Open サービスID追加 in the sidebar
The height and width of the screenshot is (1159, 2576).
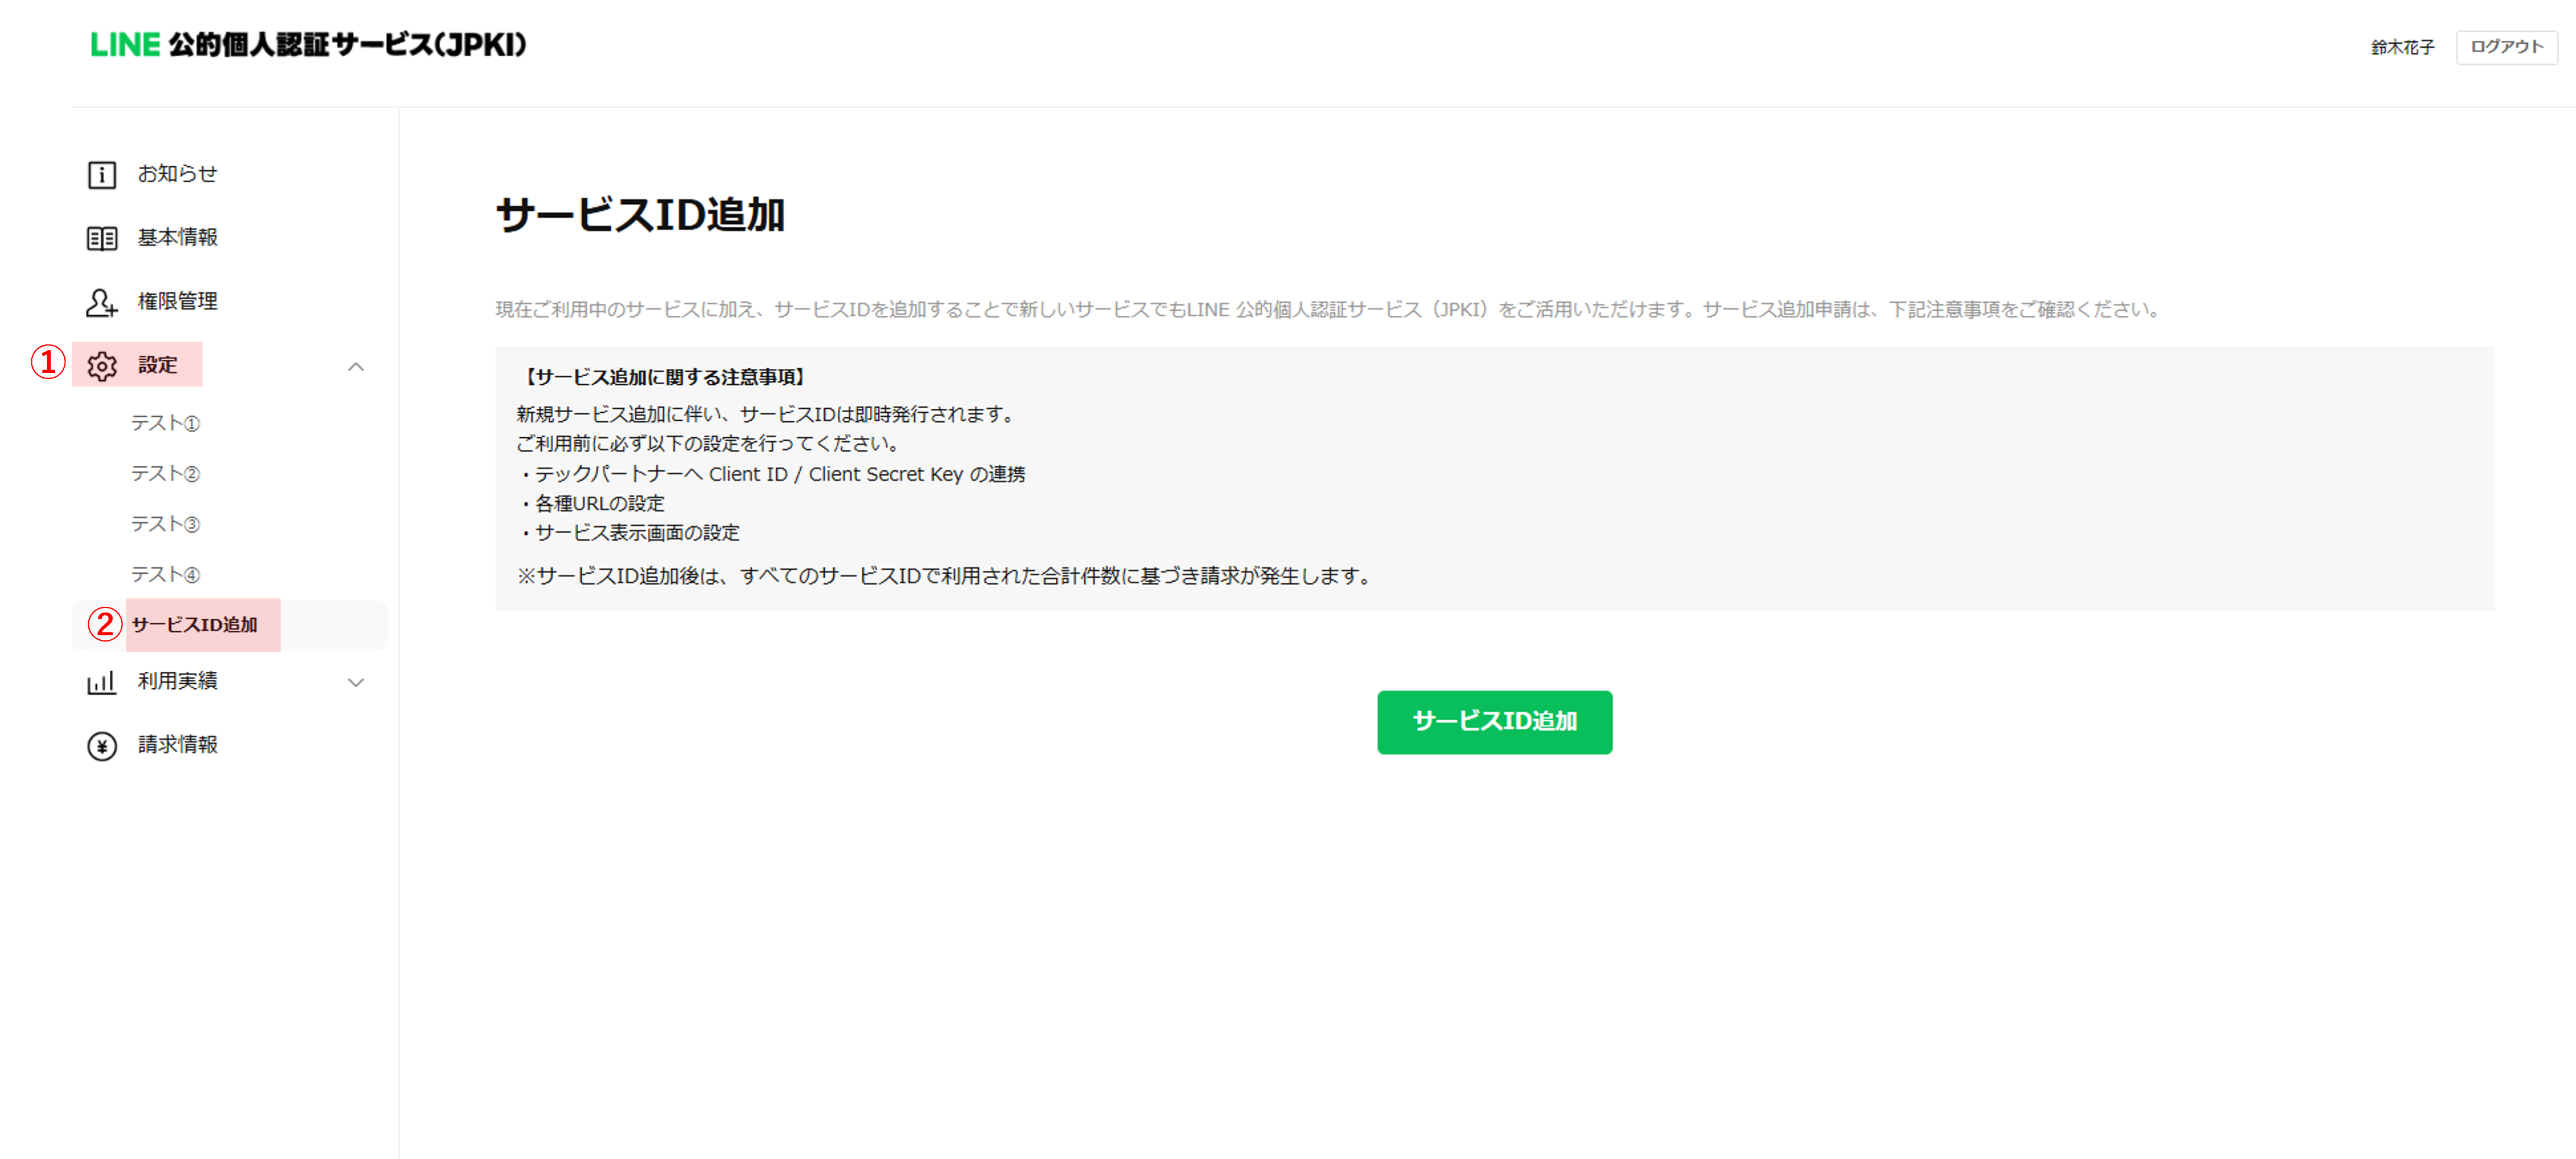[195, 625]
